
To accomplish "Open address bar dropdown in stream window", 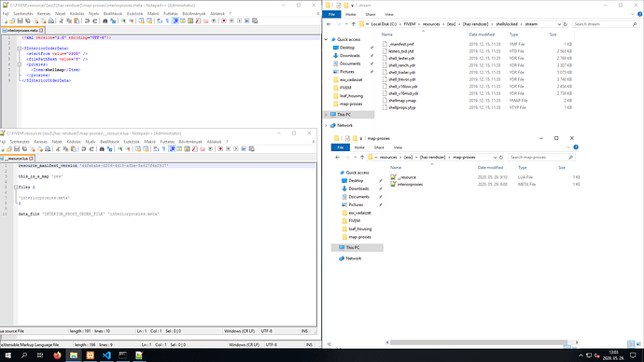I will 559,24.
